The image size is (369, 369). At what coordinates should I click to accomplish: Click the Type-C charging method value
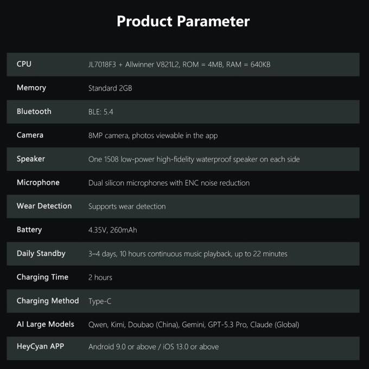(100, 301)
